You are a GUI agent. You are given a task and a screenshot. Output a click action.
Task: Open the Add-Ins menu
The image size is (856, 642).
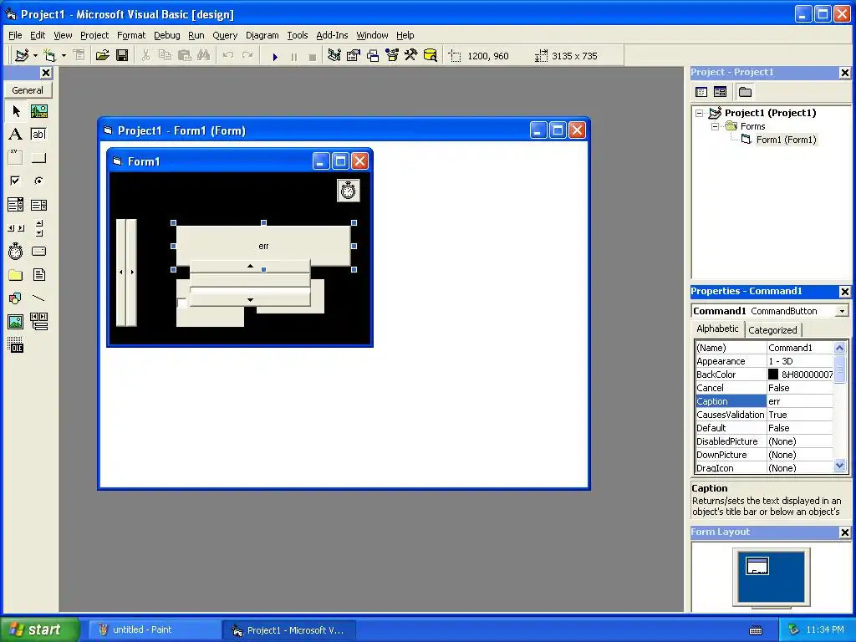[332, 35]
